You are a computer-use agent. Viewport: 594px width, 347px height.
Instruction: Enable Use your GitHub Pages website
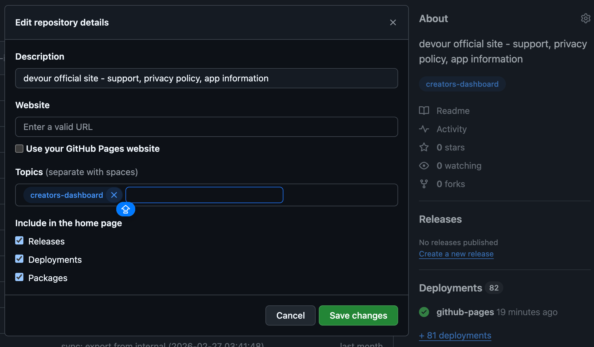(x=19, y=148)
